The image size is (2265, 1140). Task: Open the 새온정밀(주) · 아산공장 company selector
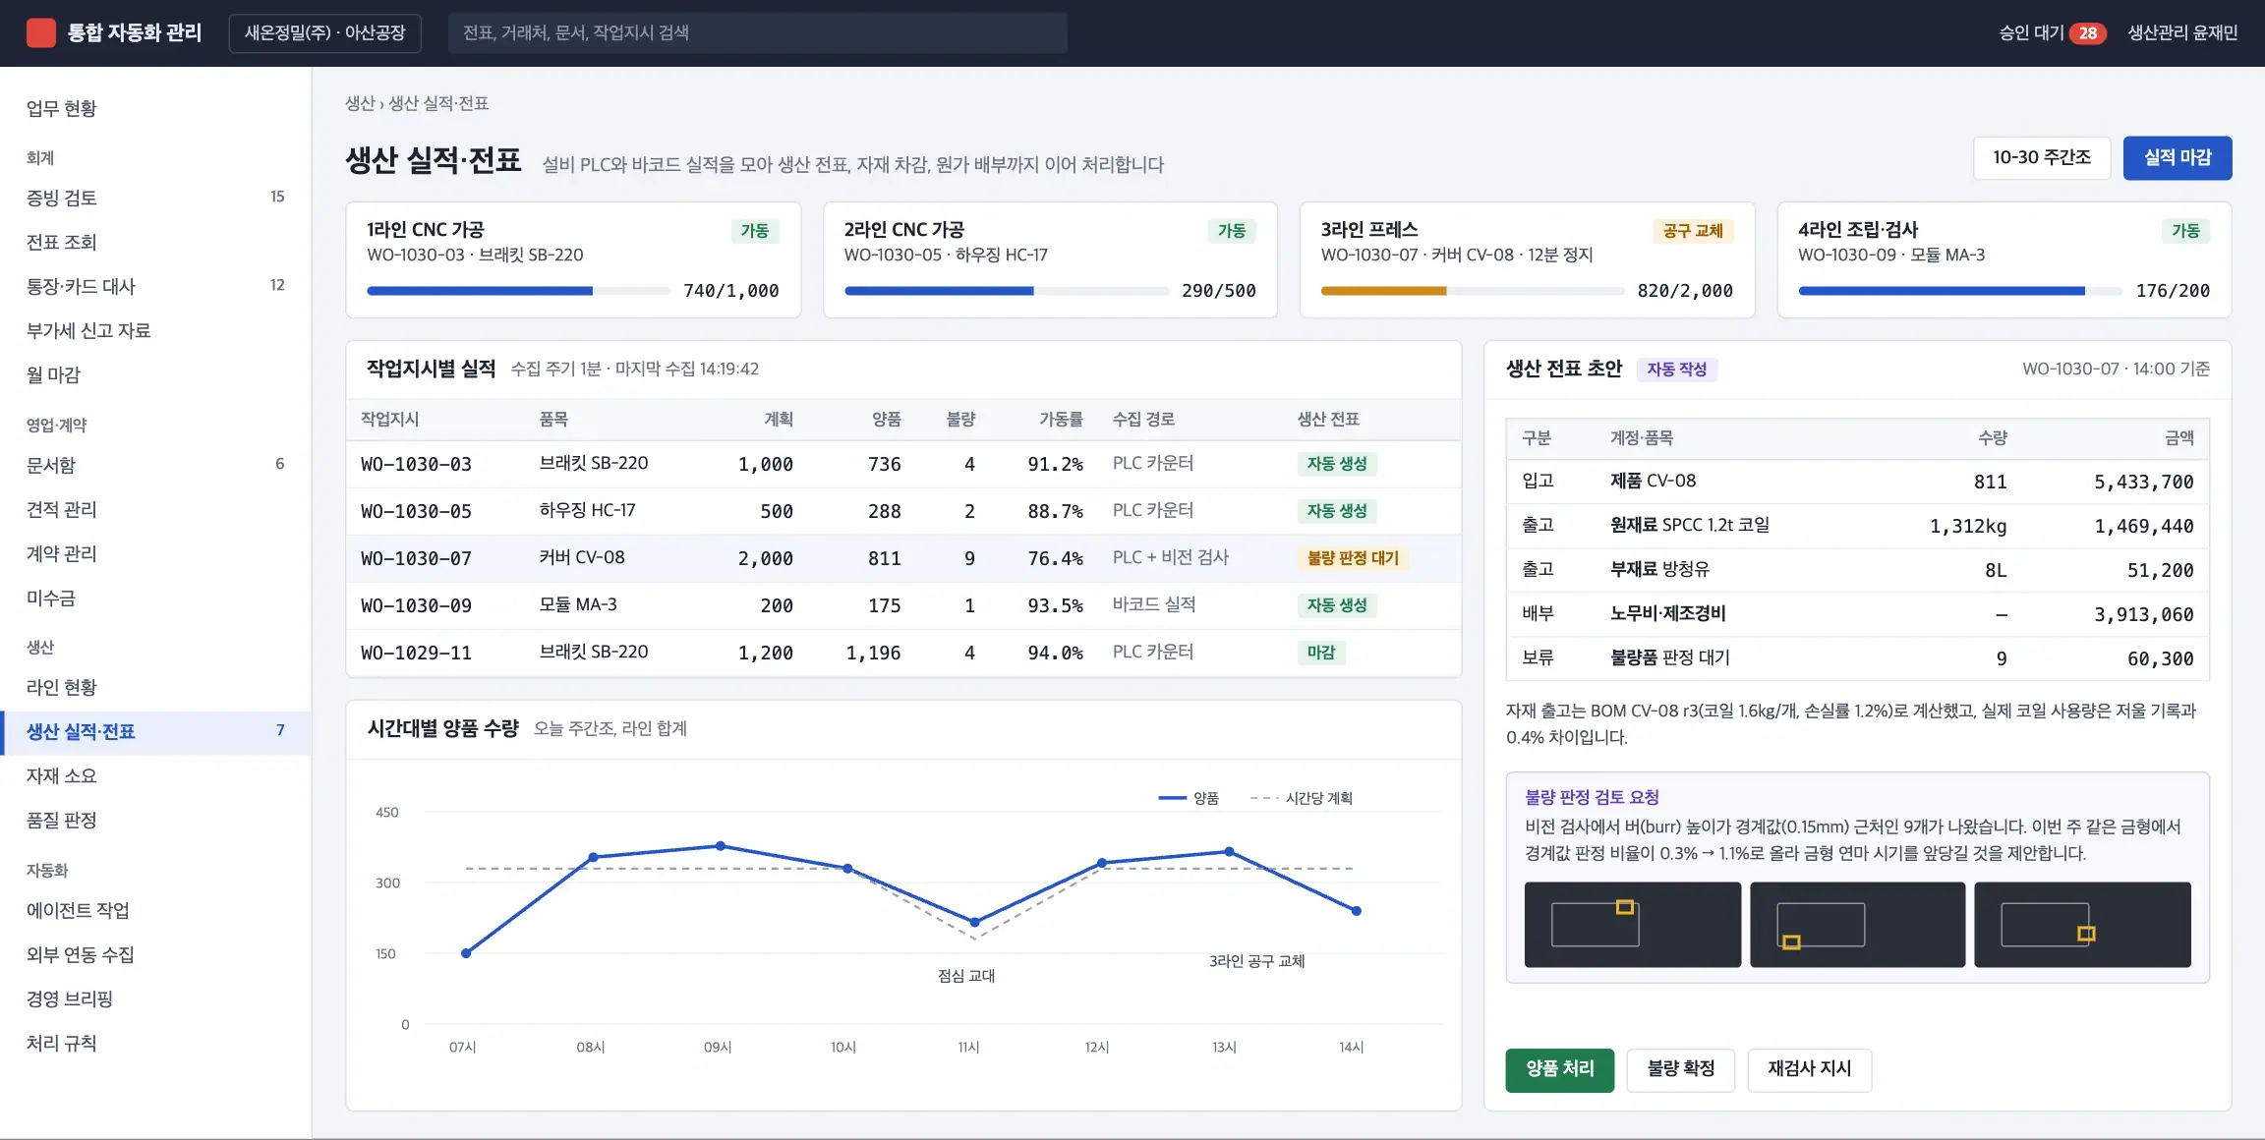click(324, 32)
